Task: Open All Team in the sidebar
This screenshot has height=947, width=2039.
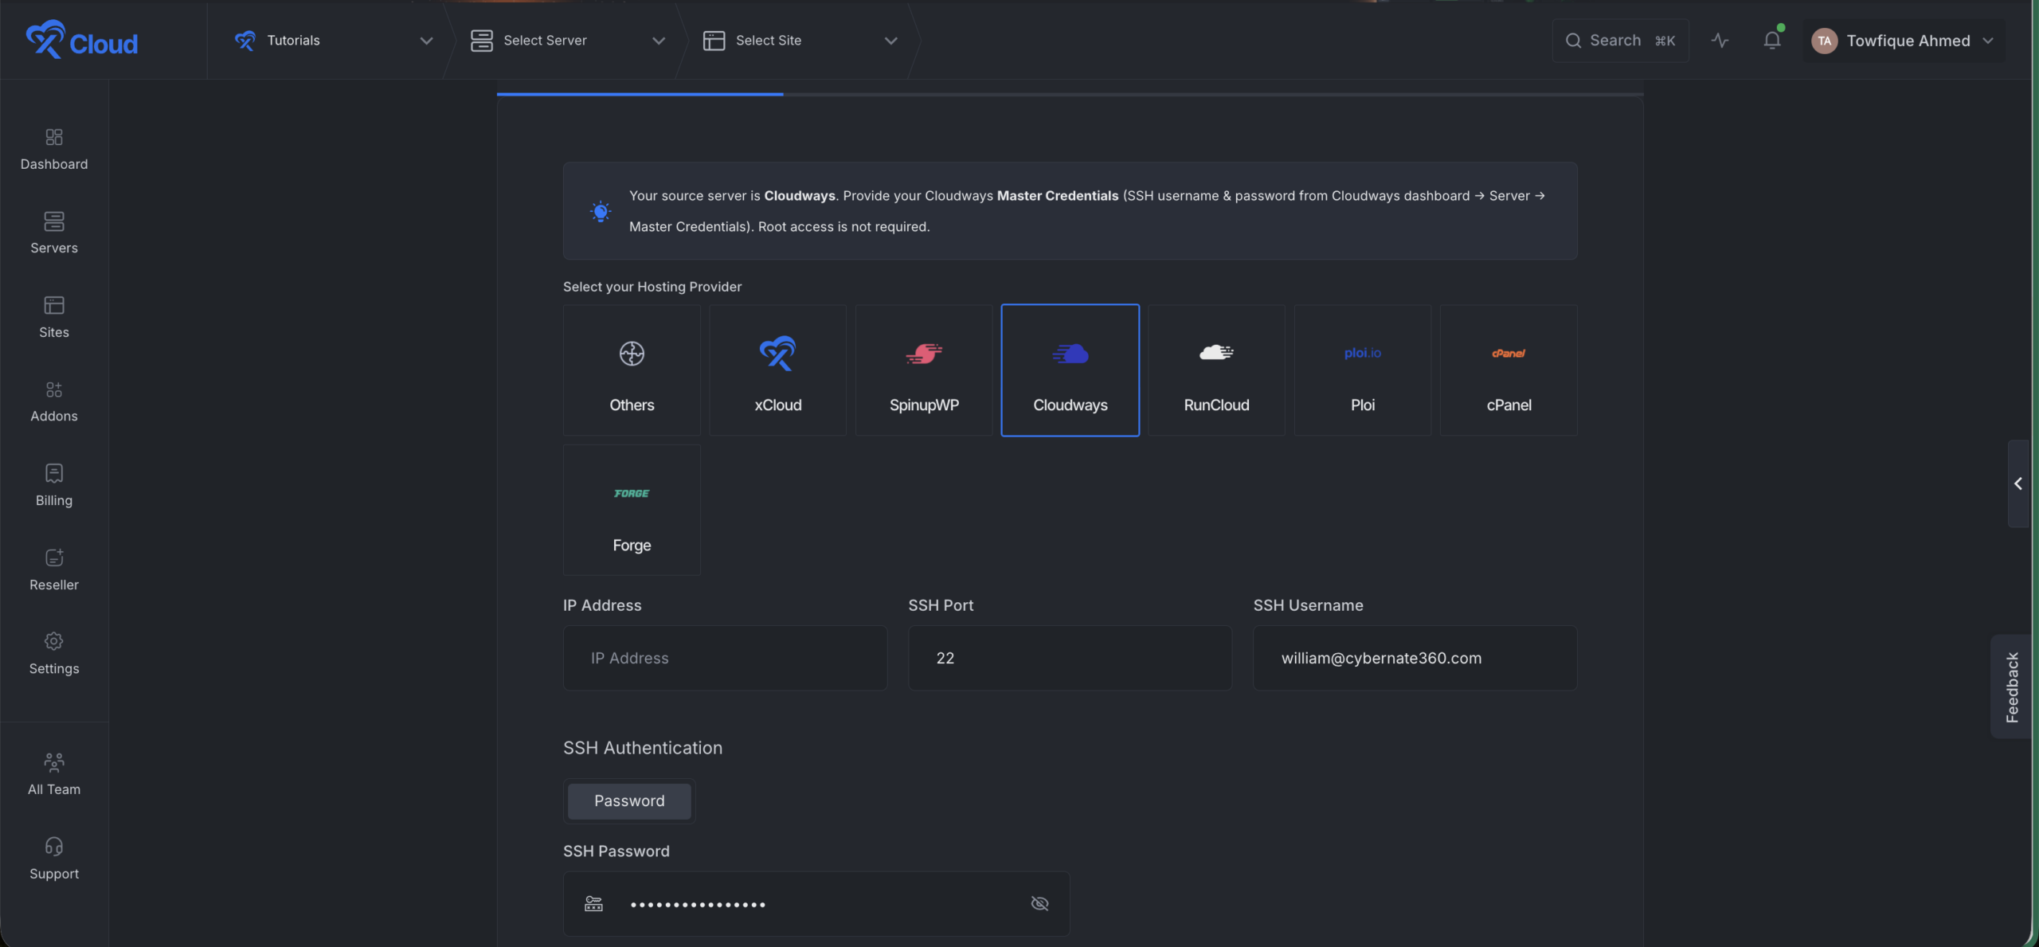Action: (54, 775)
